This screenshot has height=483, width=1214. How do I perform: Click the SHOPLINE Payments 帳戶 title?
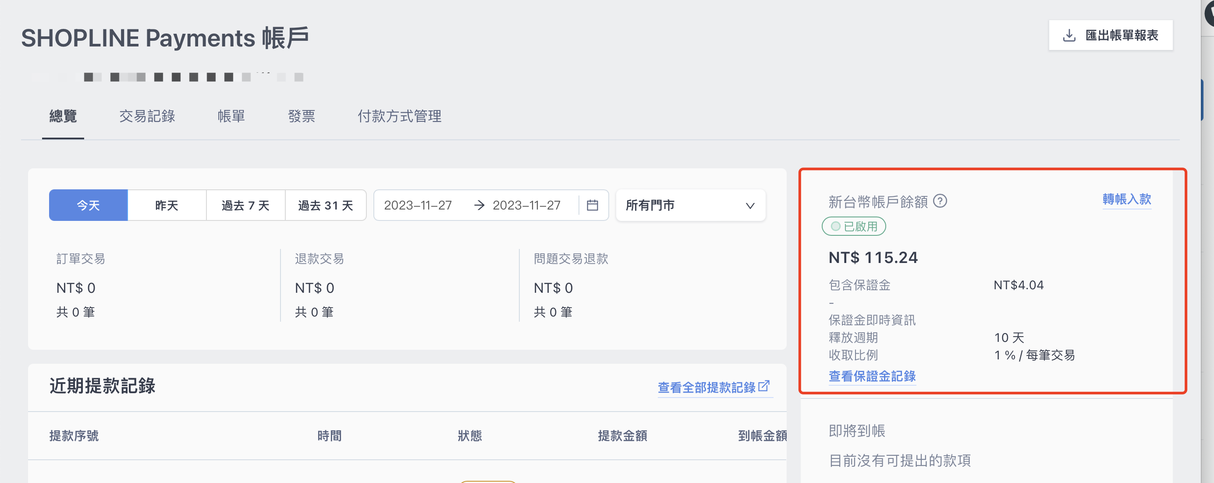point(165,38)
